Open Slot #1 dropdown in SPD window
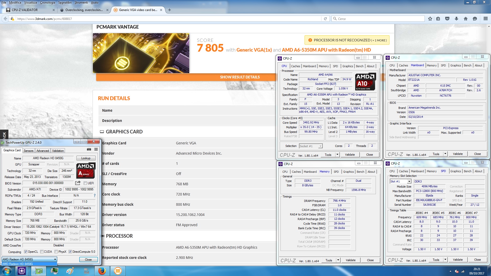The width and height of the screenshot is (491, 276). [400, 181]
